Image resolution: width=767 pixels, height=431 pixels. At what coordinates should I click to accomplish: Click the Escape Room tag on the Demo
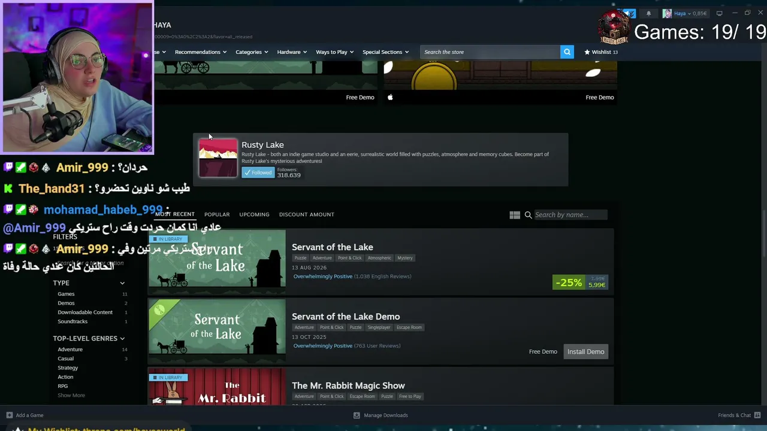409,327
